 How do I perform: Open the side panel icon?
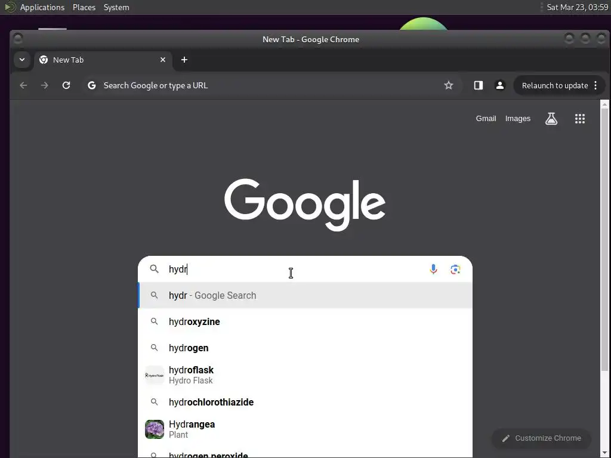tap(478, 85)
